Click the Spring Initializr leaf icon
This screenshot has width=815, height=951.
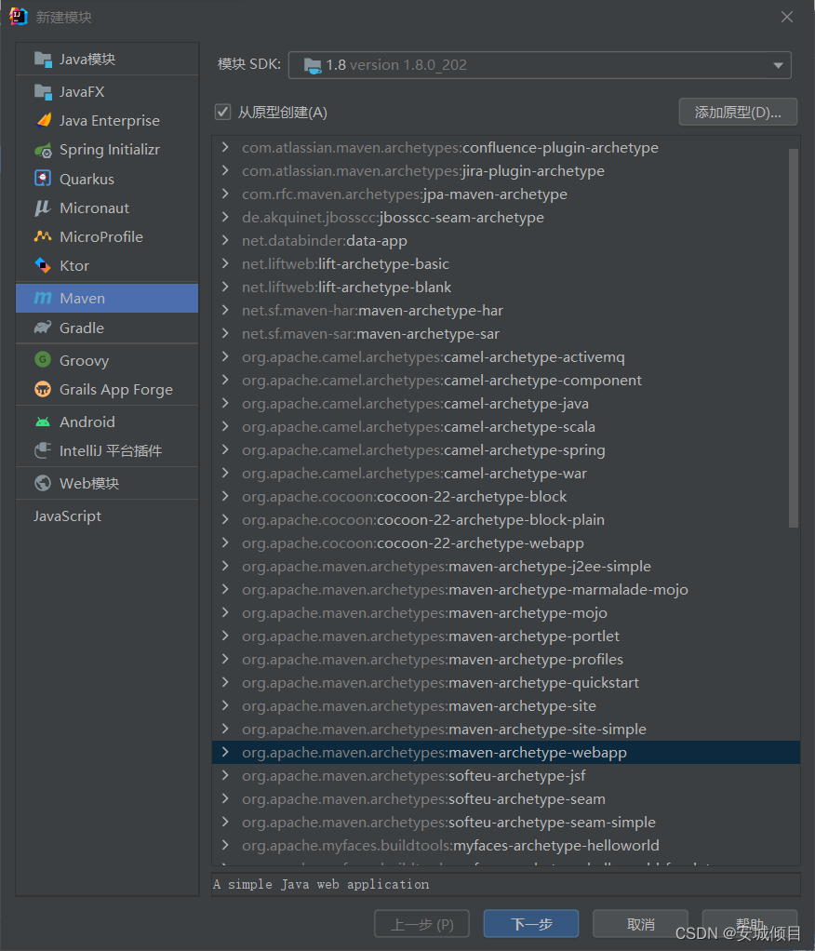pyautogui.click(x=43, y=150)
